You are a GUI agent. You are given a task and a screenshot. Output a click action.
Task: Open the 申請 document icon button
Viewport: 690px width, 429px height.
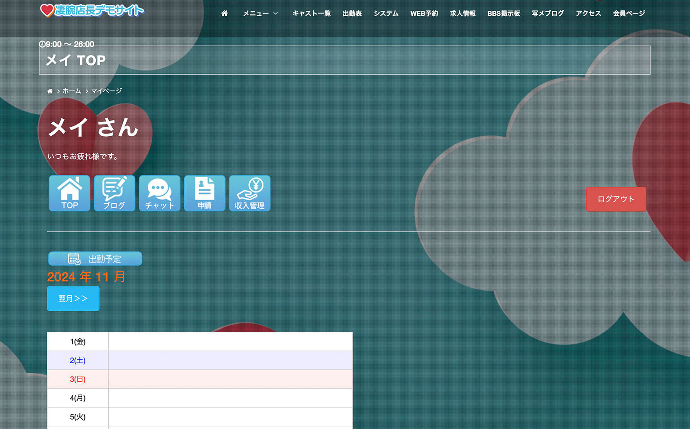[205, 193]
